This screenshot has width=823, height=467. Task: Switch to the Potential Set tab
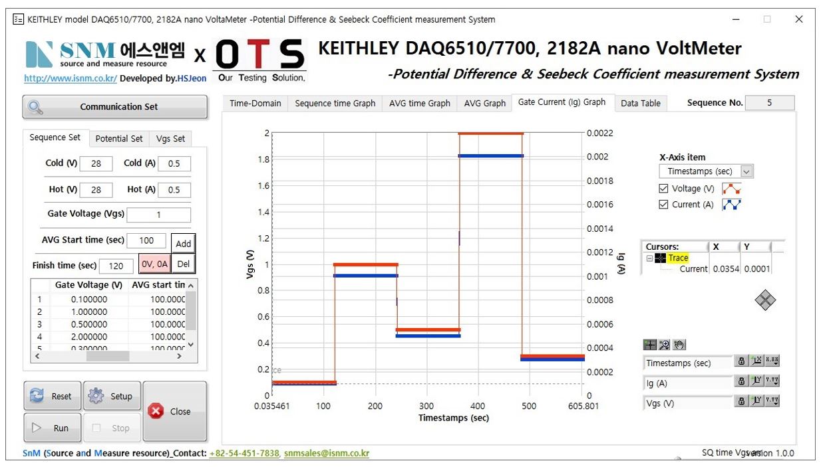coord(118,139)
